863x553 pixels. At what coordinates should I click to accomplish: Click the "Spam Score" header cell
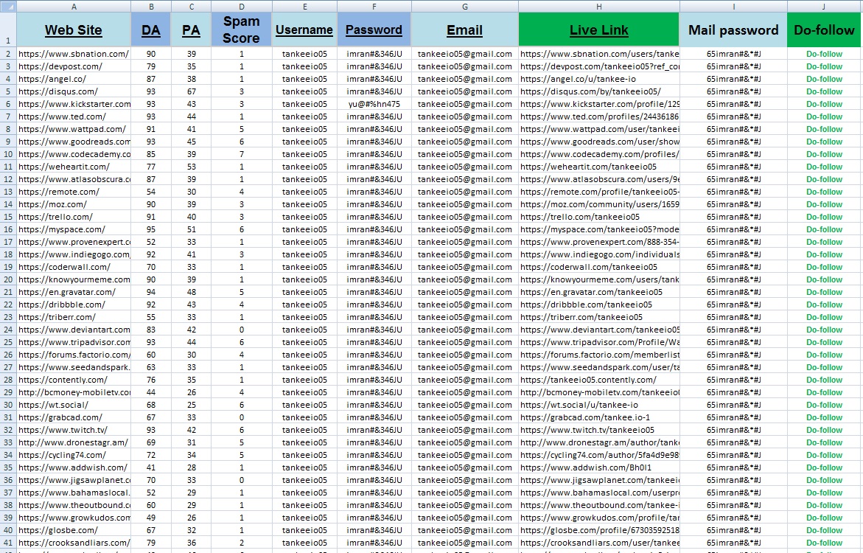(x=241, y=30)
